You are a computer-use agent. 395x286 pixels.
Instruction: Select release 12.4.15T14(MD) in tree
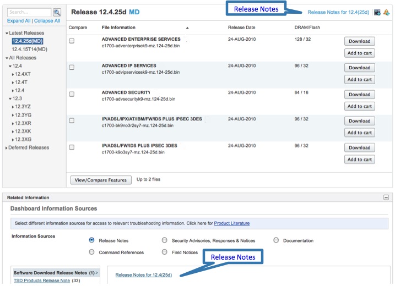coord(30,50)
